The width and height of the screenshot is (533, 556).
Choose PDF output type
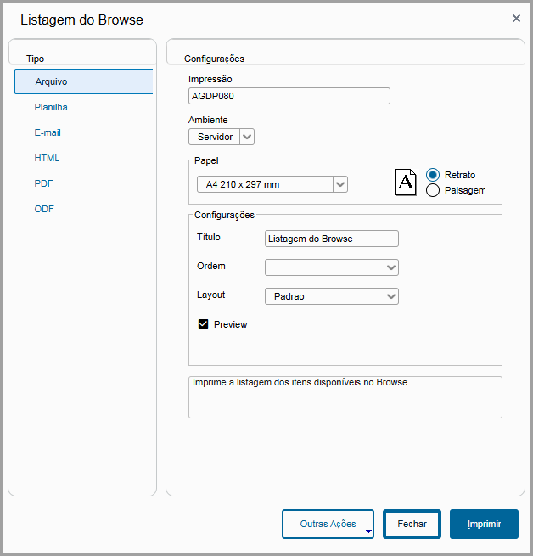(44, 183)
